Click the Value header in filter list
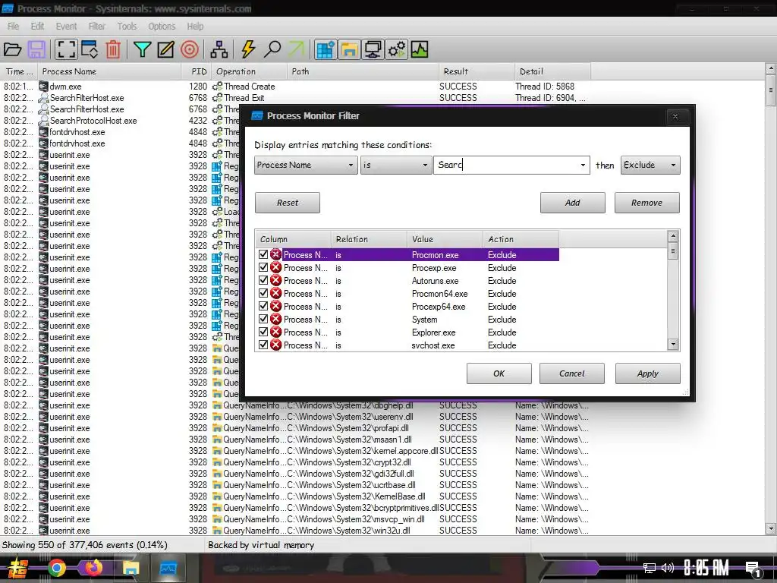 [x=445, y=239]
